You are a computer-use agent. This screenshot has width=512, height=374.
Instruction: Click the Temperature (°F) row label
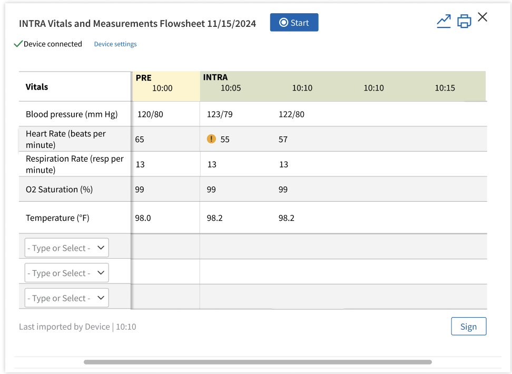[x=57, y=218]
